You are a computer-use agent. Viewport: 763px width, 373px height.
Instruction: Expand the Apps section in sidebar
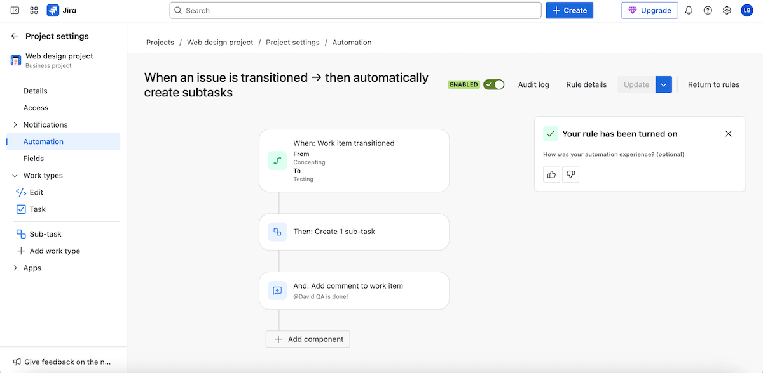[15, 268]
